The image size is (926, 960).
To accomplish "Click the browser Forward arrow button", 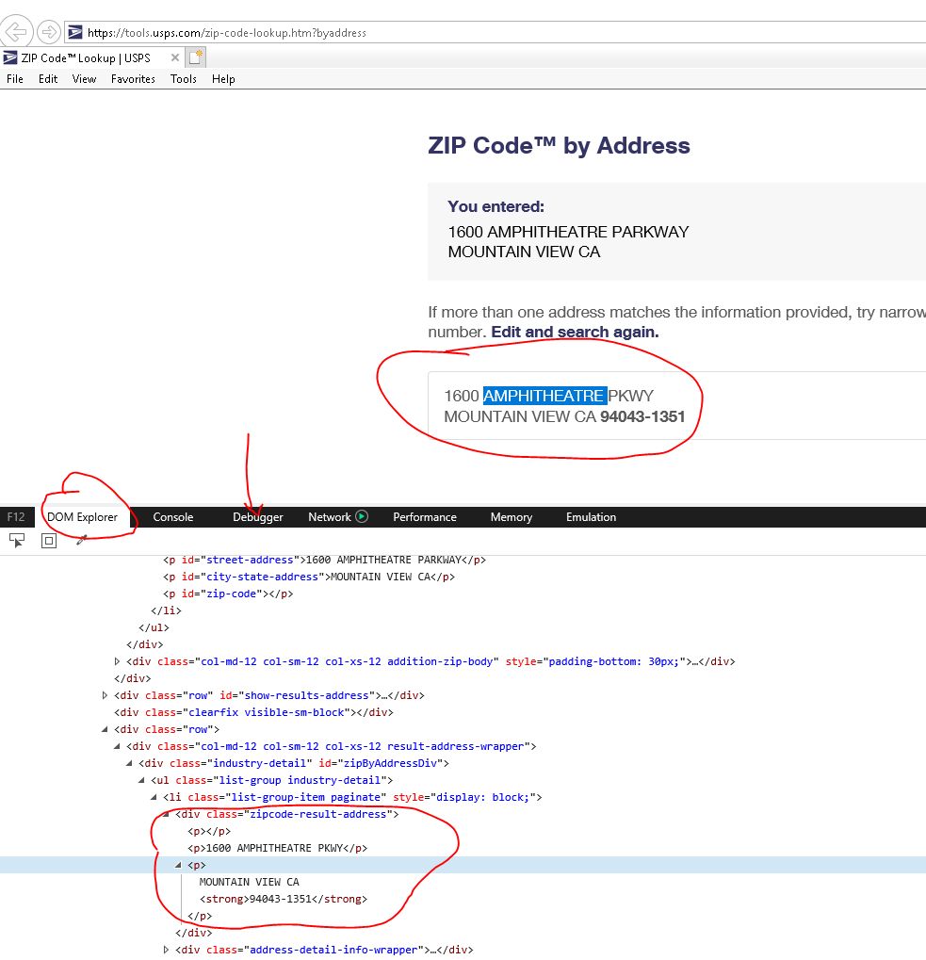I will click(x=48, y=31).
